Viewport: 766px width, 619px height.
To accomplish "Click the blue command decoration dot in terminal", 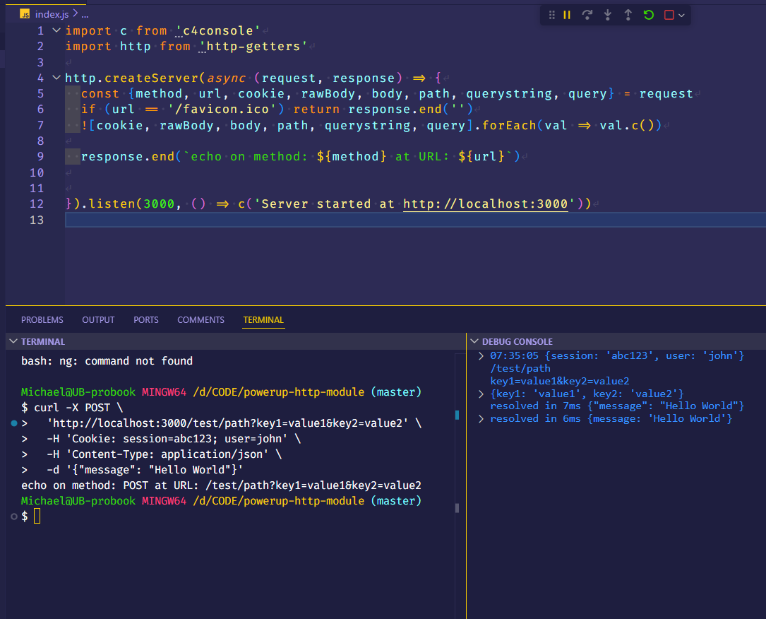I will point(14,423).
